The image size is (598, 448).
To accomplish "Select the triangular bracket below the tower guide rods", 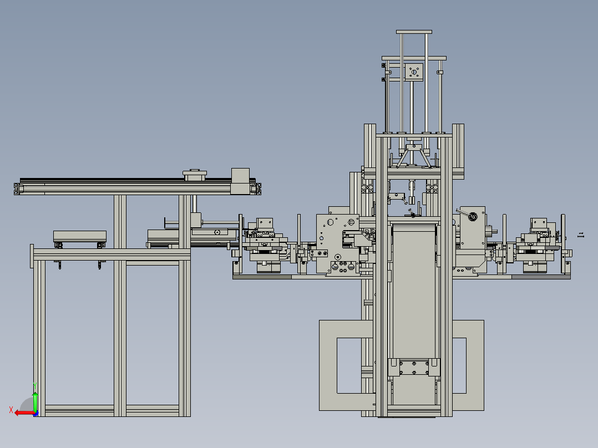I will (x=414, y=156).
